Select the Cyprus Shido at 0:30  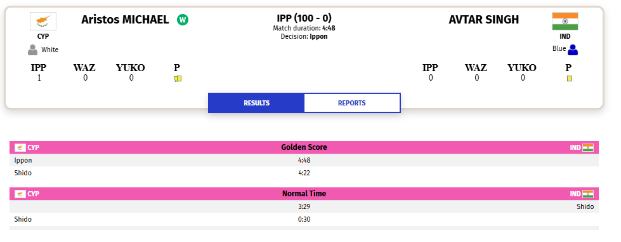point(304,219)
